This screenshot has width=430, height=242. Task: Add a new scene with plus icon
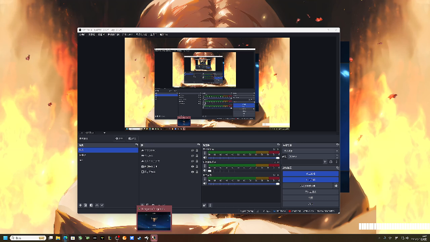coord(80,205)
